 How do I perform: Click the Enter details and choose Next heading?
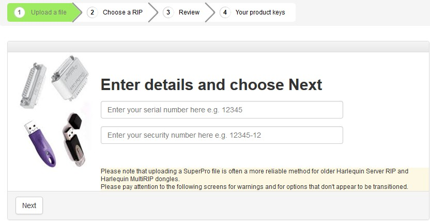coord(211,84)
